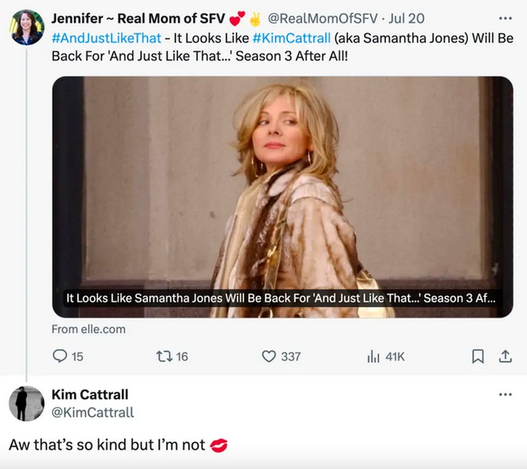The height and width of the screenshot is (469, 527).
Task: Open the #AndJustLikeThat hashtag
Action: pyautogui.click(x=104, y=38)
